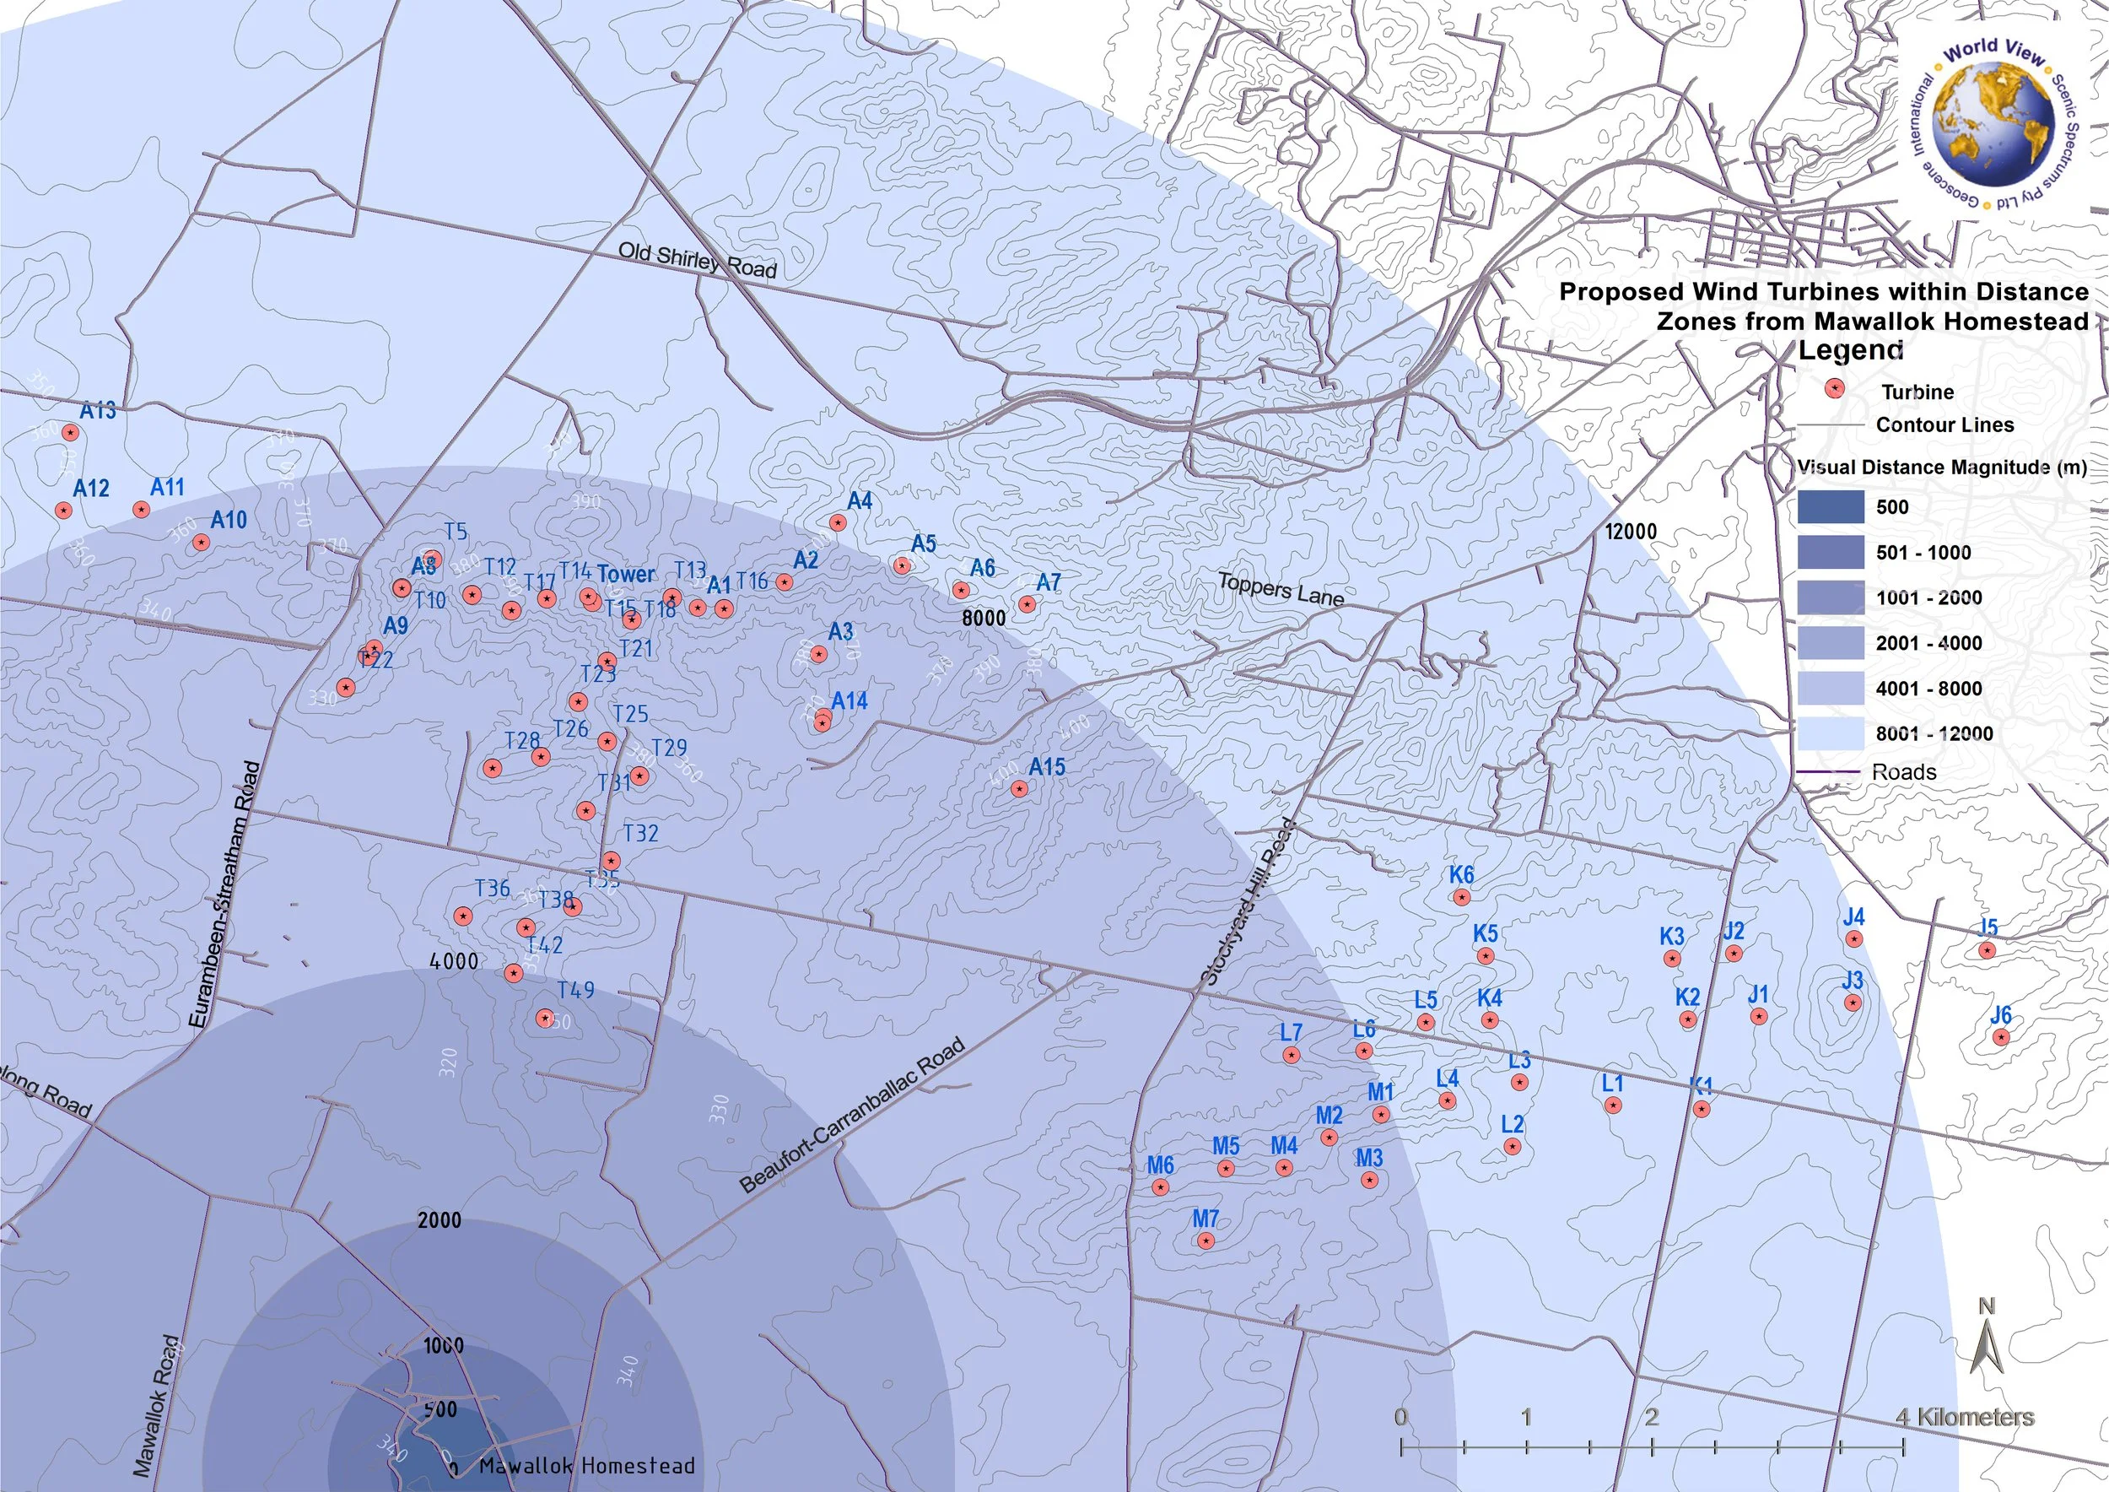Screen dimensions: 2109x1492
Task: Select turbine marker K2
Action: pos(1687,1019)
